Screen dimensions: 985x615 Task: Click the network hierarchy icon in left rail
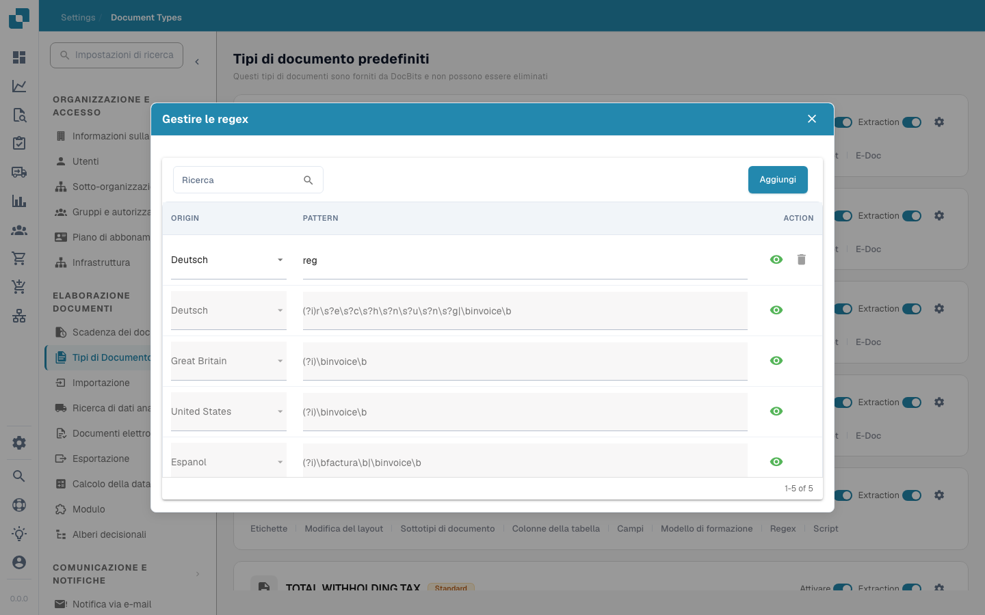[19, 316]
